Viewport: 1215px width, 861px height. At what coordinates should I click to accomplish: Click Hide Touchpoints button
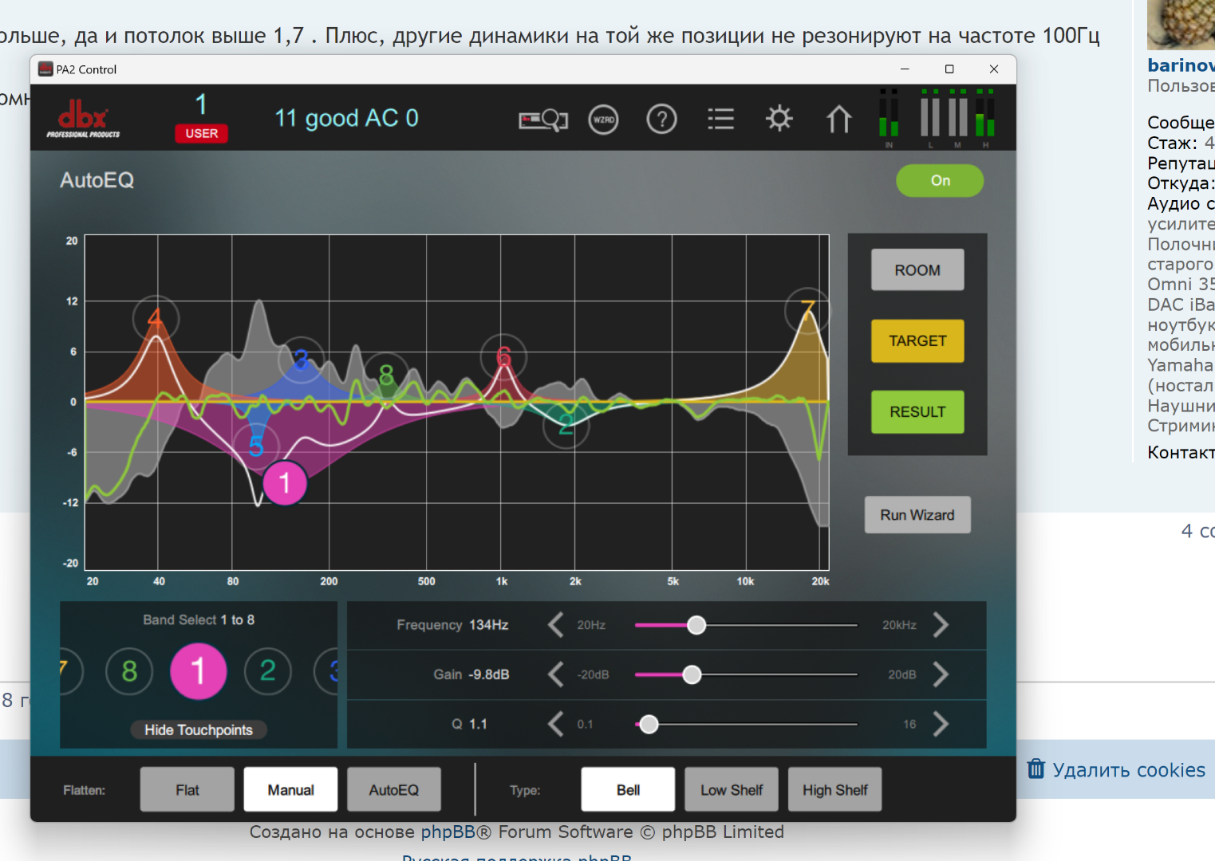(x=199, y=730)
